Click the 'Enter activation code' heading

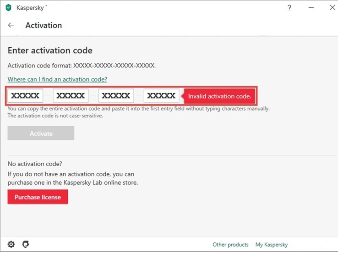[50, 50]
